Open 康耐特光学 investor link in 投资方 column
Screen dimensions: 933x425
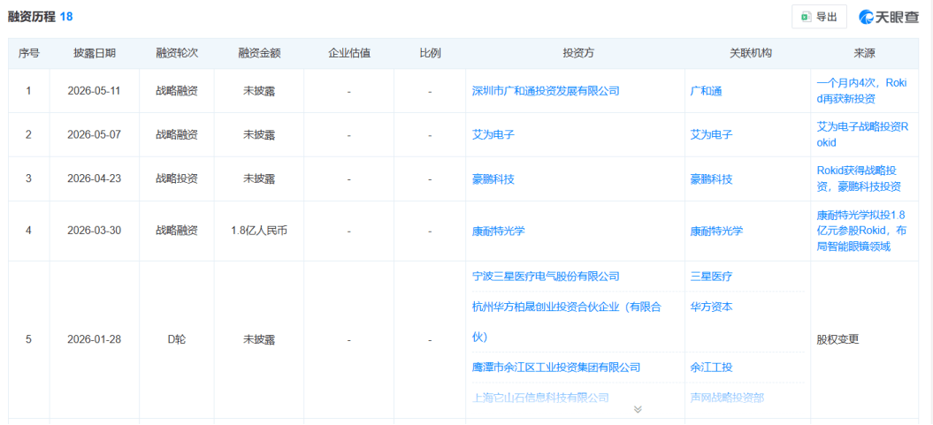click(498, 231)
